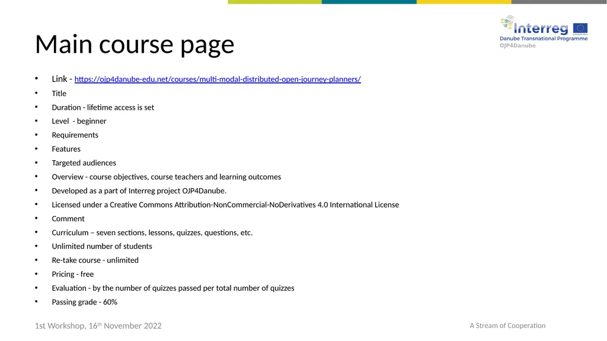The image size is (607, 341).
Task: Click 'Level - beginner' line
Action: (79, 122)
